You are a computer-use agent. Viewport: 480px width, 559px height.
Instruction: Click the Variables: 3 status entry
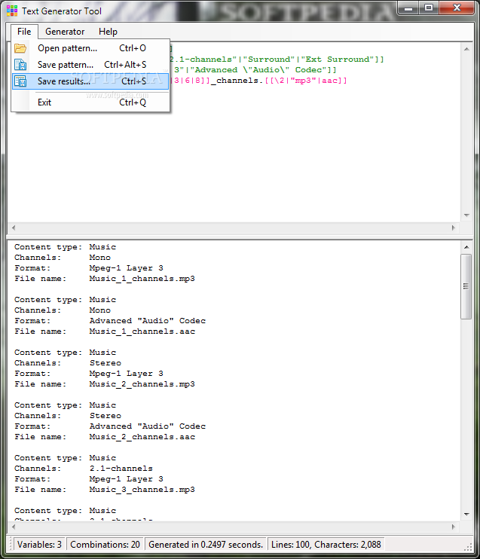40,545
